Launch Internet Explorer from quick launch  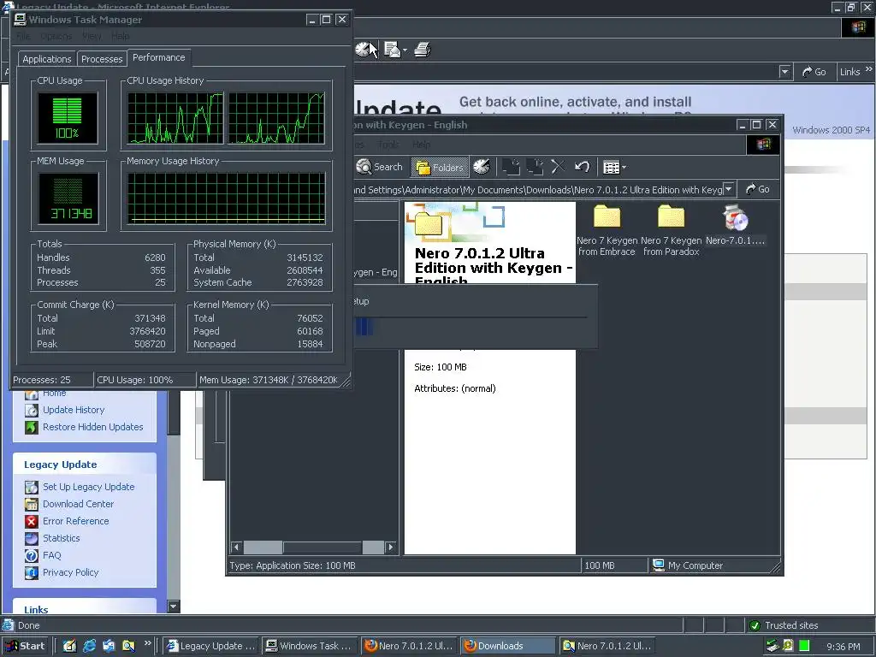click(89, 646)
